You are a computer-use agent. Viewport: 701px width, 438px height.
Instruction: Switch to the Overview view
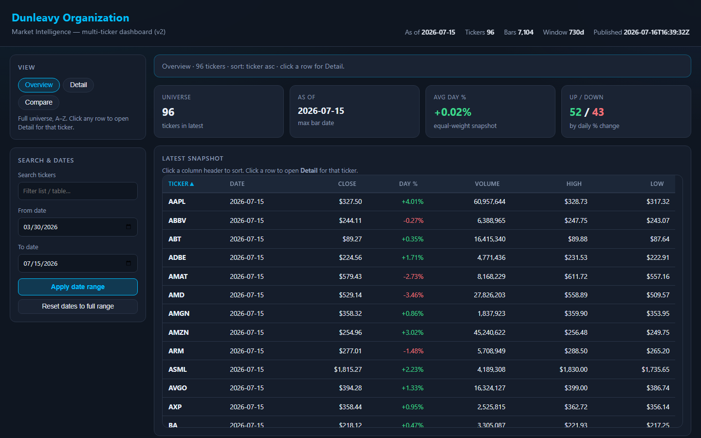39,85
